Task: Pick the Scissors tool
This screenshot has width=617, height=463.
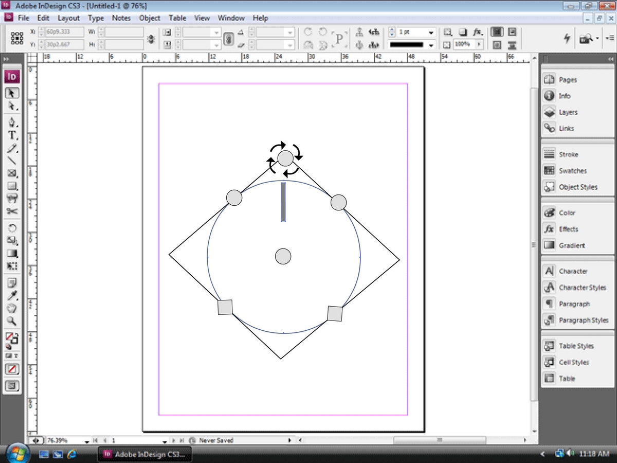Action: [12, 211]
